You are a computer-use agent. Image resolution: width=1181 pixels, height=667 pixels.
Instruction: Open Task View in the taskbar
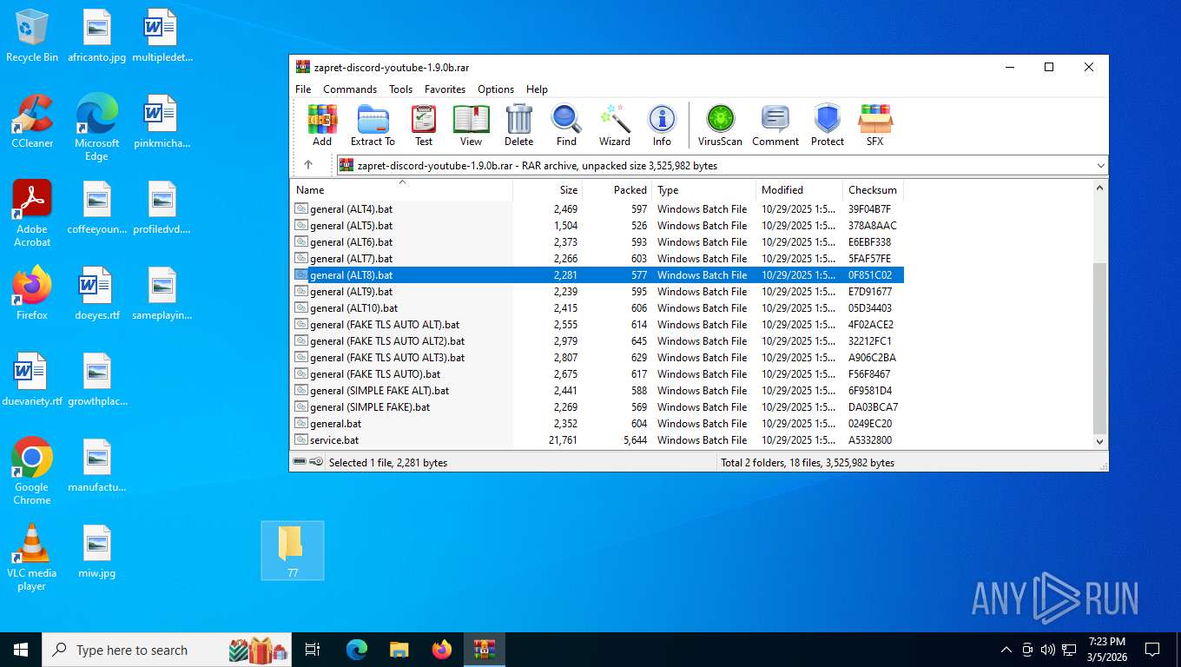coord(313,649)
